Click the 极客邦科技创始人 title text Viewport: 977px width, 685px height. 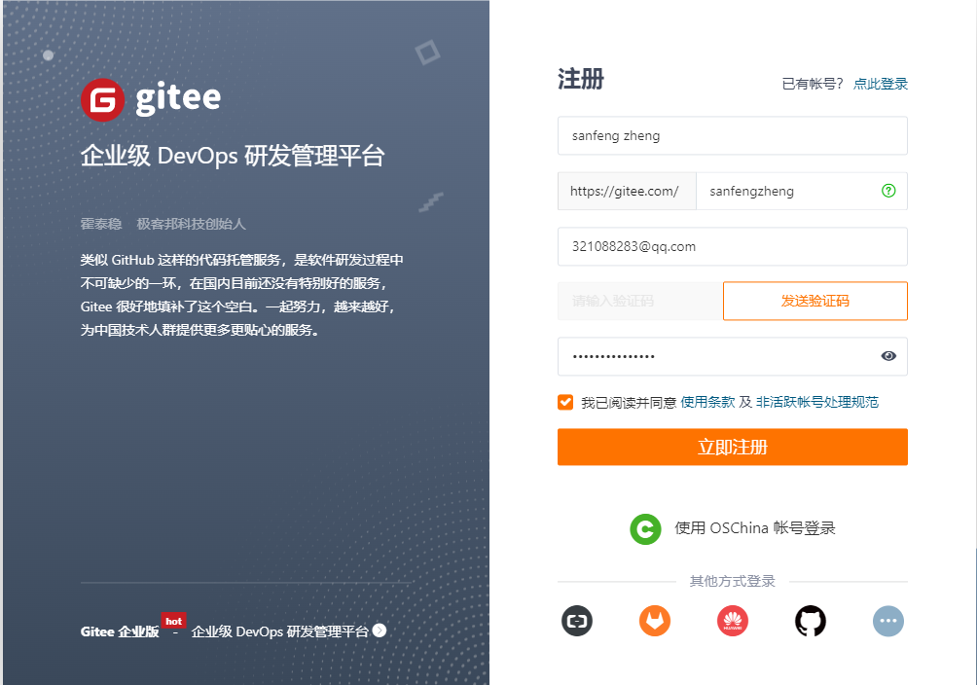coord(192,224)
